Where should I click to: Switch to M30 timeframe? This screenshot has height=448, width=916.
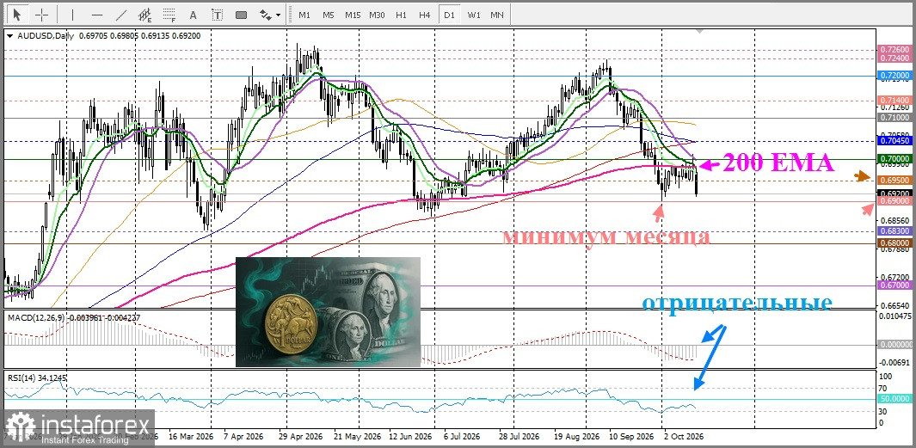coord(377,15)
